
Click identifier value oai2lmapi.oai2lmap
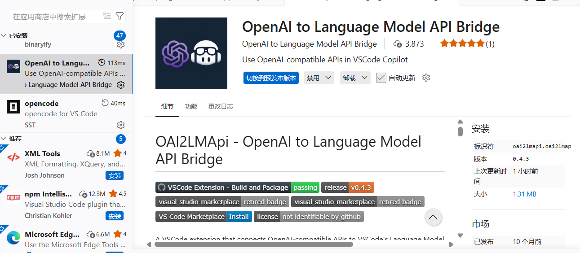(x=542, y=146)
